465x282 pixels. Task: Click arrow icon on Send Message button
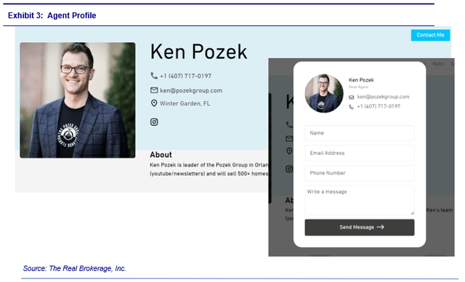(381, 227)
